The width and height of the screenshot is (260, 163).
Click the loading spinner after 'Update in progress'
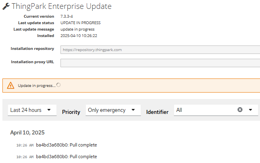pos(59,85)
